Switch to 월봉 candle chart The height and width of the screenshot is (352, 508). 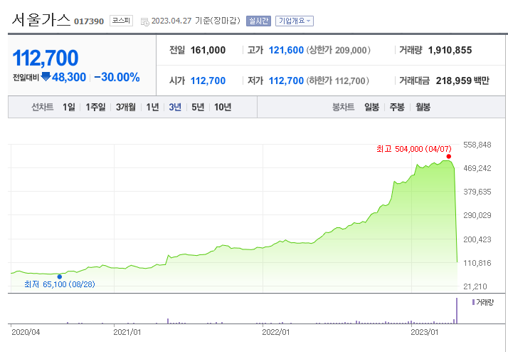(x=423, y=107)
